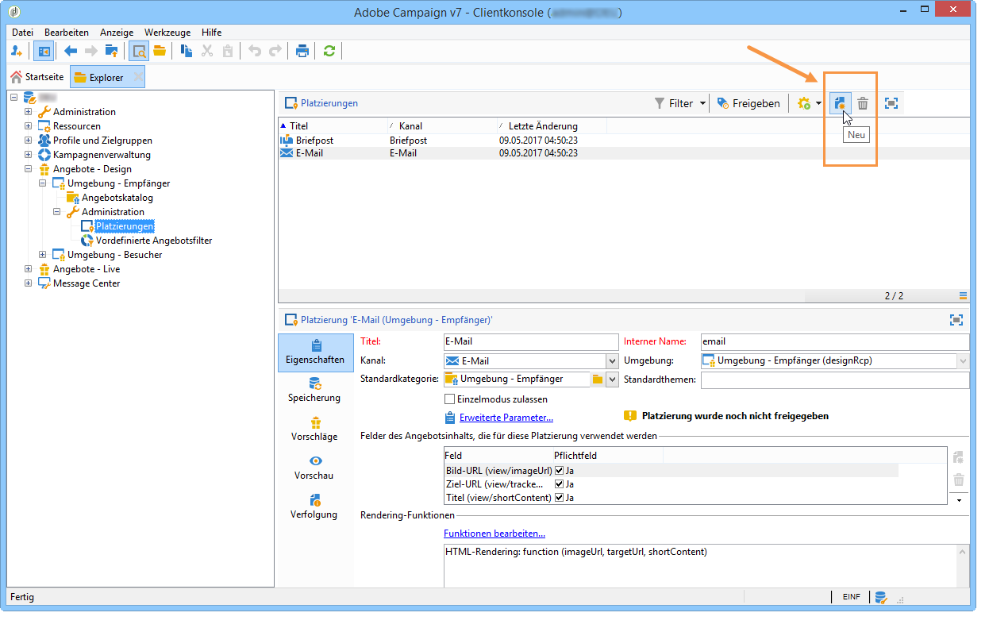989x628 pixels.
Task: Expand Profile und Zielgruppen node
Action: [x=29, y=141]
